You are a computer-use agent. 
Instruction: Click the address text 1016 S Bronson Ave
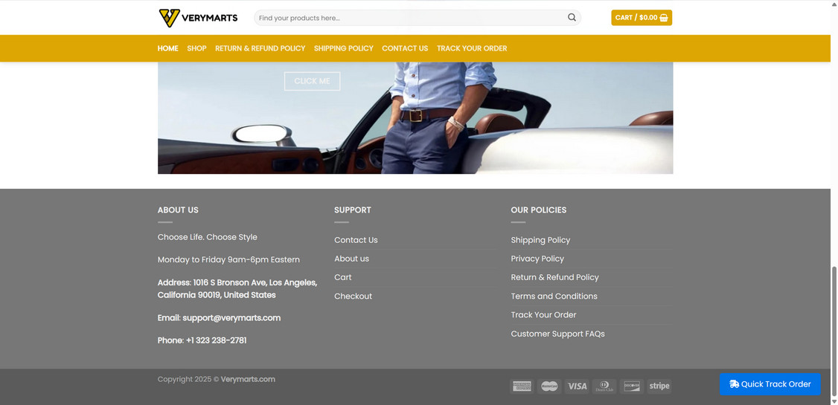click(230, 283)
